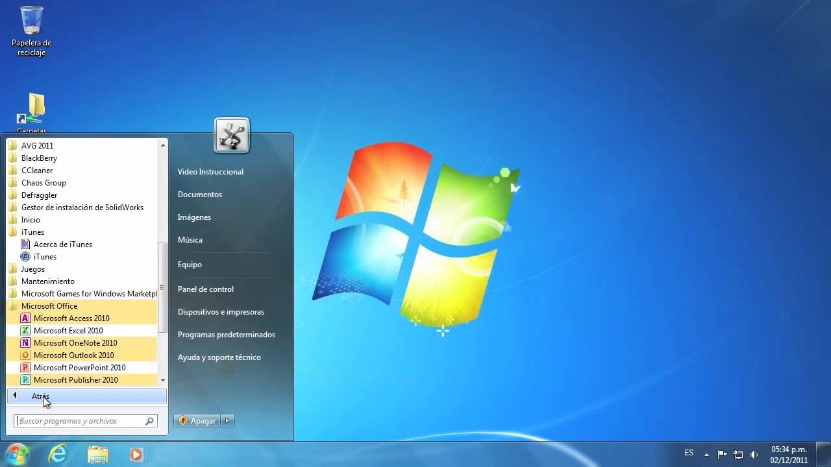Image resolution: width=831 pixels, height=467 pixels.
Task: Open Música from the Start menu
Action: (190, 240)
